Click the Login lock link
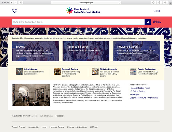The height and width of the screenshot is (132, 172). (156, 11)
